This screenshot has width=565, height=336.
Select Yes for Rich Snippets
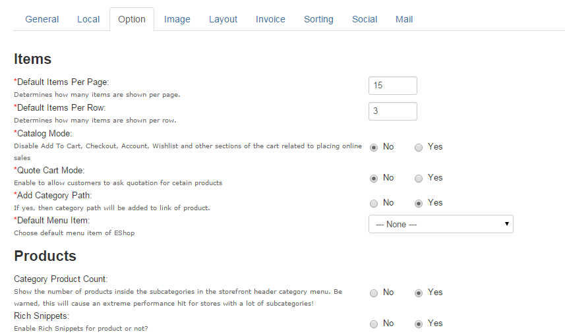click(x=419, y=324)
